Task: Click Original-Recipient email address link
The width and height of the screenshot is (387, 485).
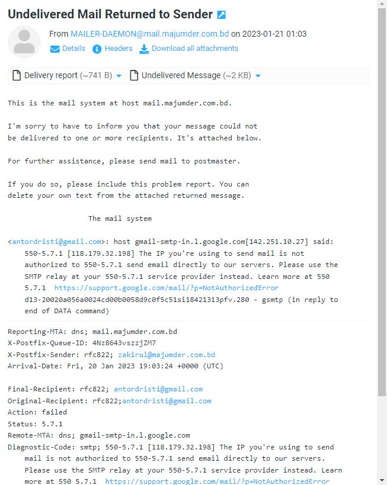Action: click(x=167, y=401)
